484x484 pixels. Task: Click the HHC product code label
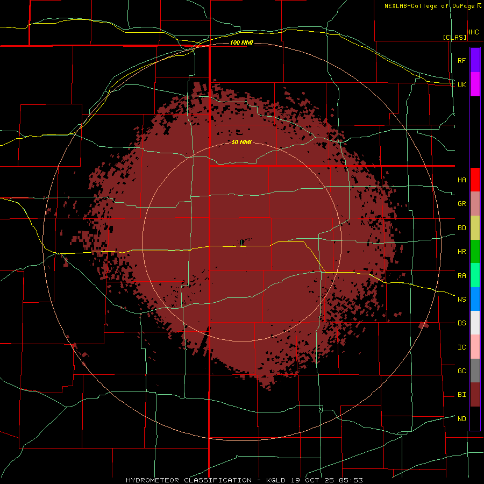[473, 32]
